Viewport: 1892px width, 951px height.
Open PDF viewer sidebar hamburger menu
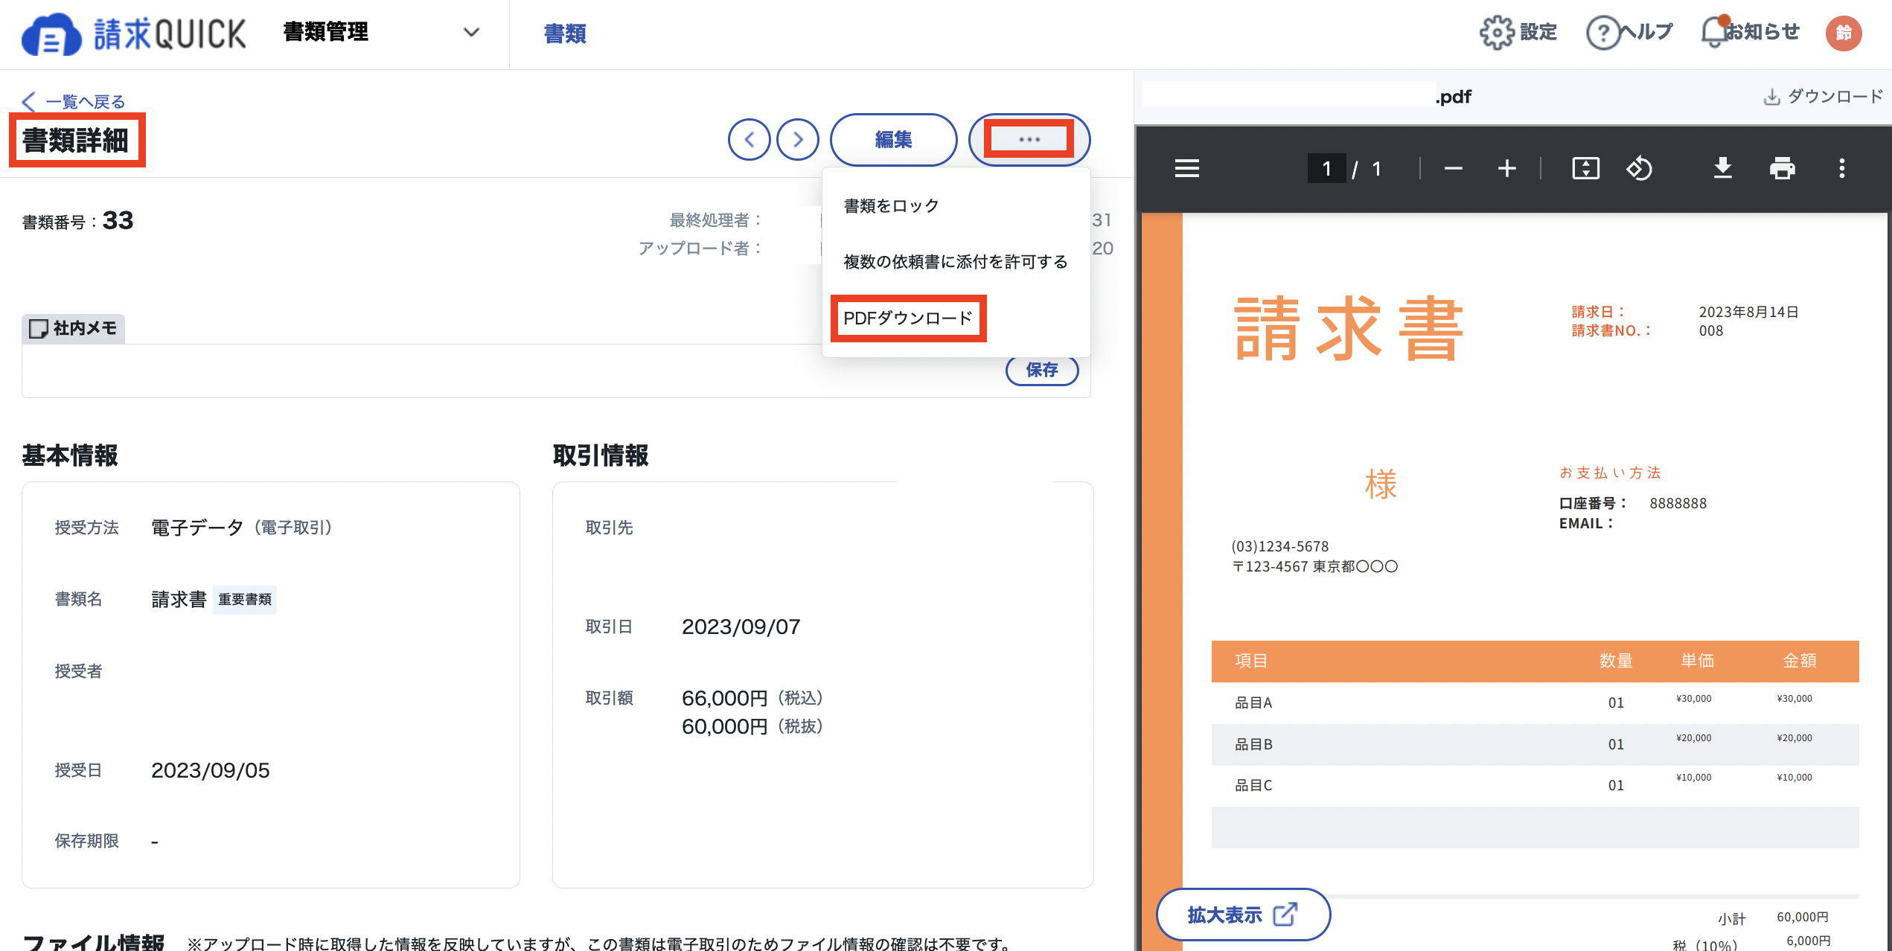coord(1187,169)
